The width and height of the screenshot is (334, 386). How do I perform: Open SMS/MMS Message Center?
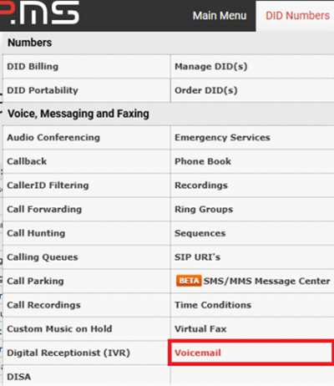[x=266, y=281]
